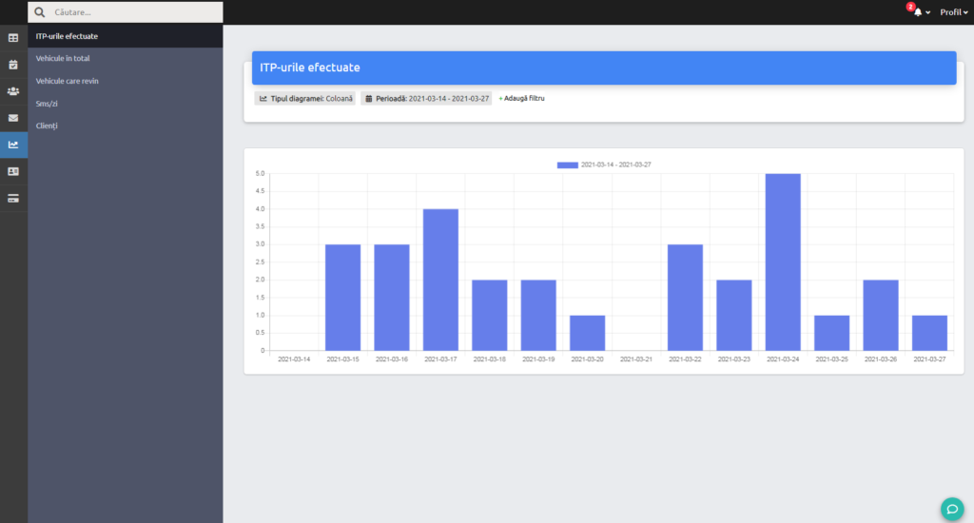Screen dimensions: 974x523
Task: Click the Adaugă filtru link
Action: 522,98
